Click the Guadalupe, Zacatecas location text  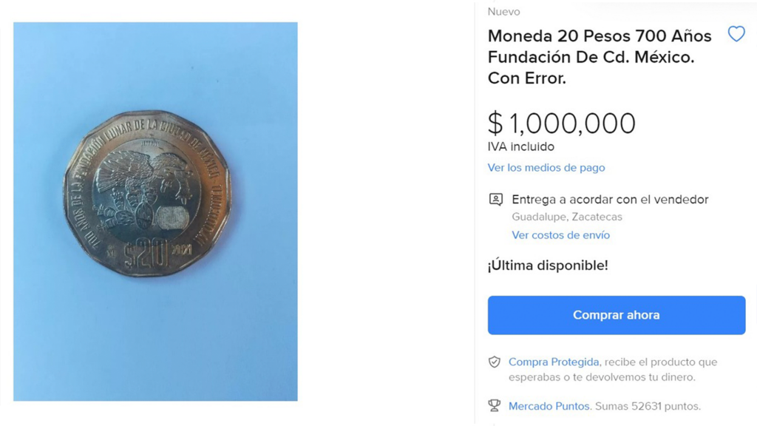(567, 217)
